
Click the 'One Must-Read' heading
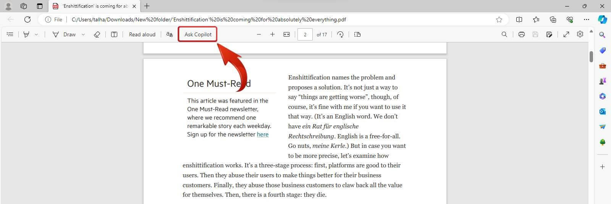[x=219, y=84]
